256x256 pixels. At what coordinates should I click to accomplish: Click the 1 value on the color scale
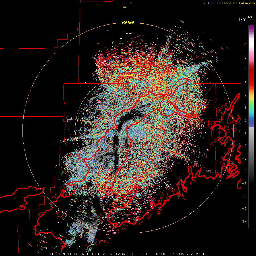pyautogui.click(x=245, y=108)
